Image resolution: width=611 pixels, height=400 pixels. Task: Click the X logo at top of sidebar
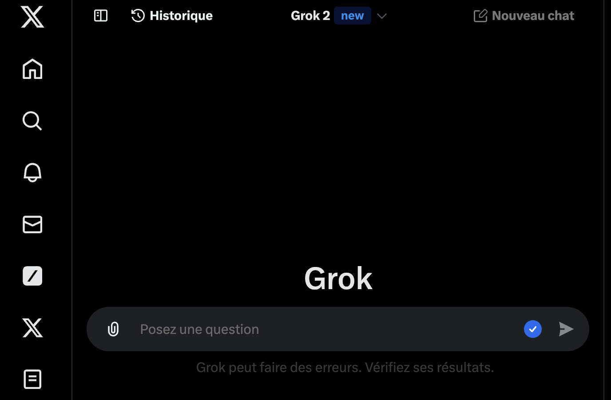32,17
